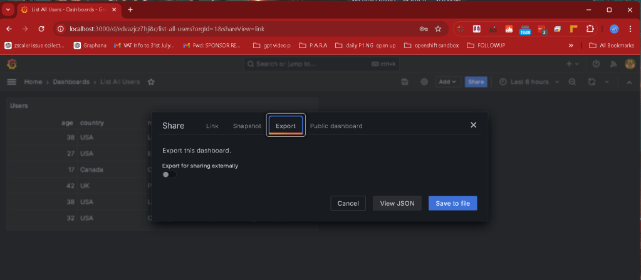Open the All Bookmarks folder

coord(612,46)
